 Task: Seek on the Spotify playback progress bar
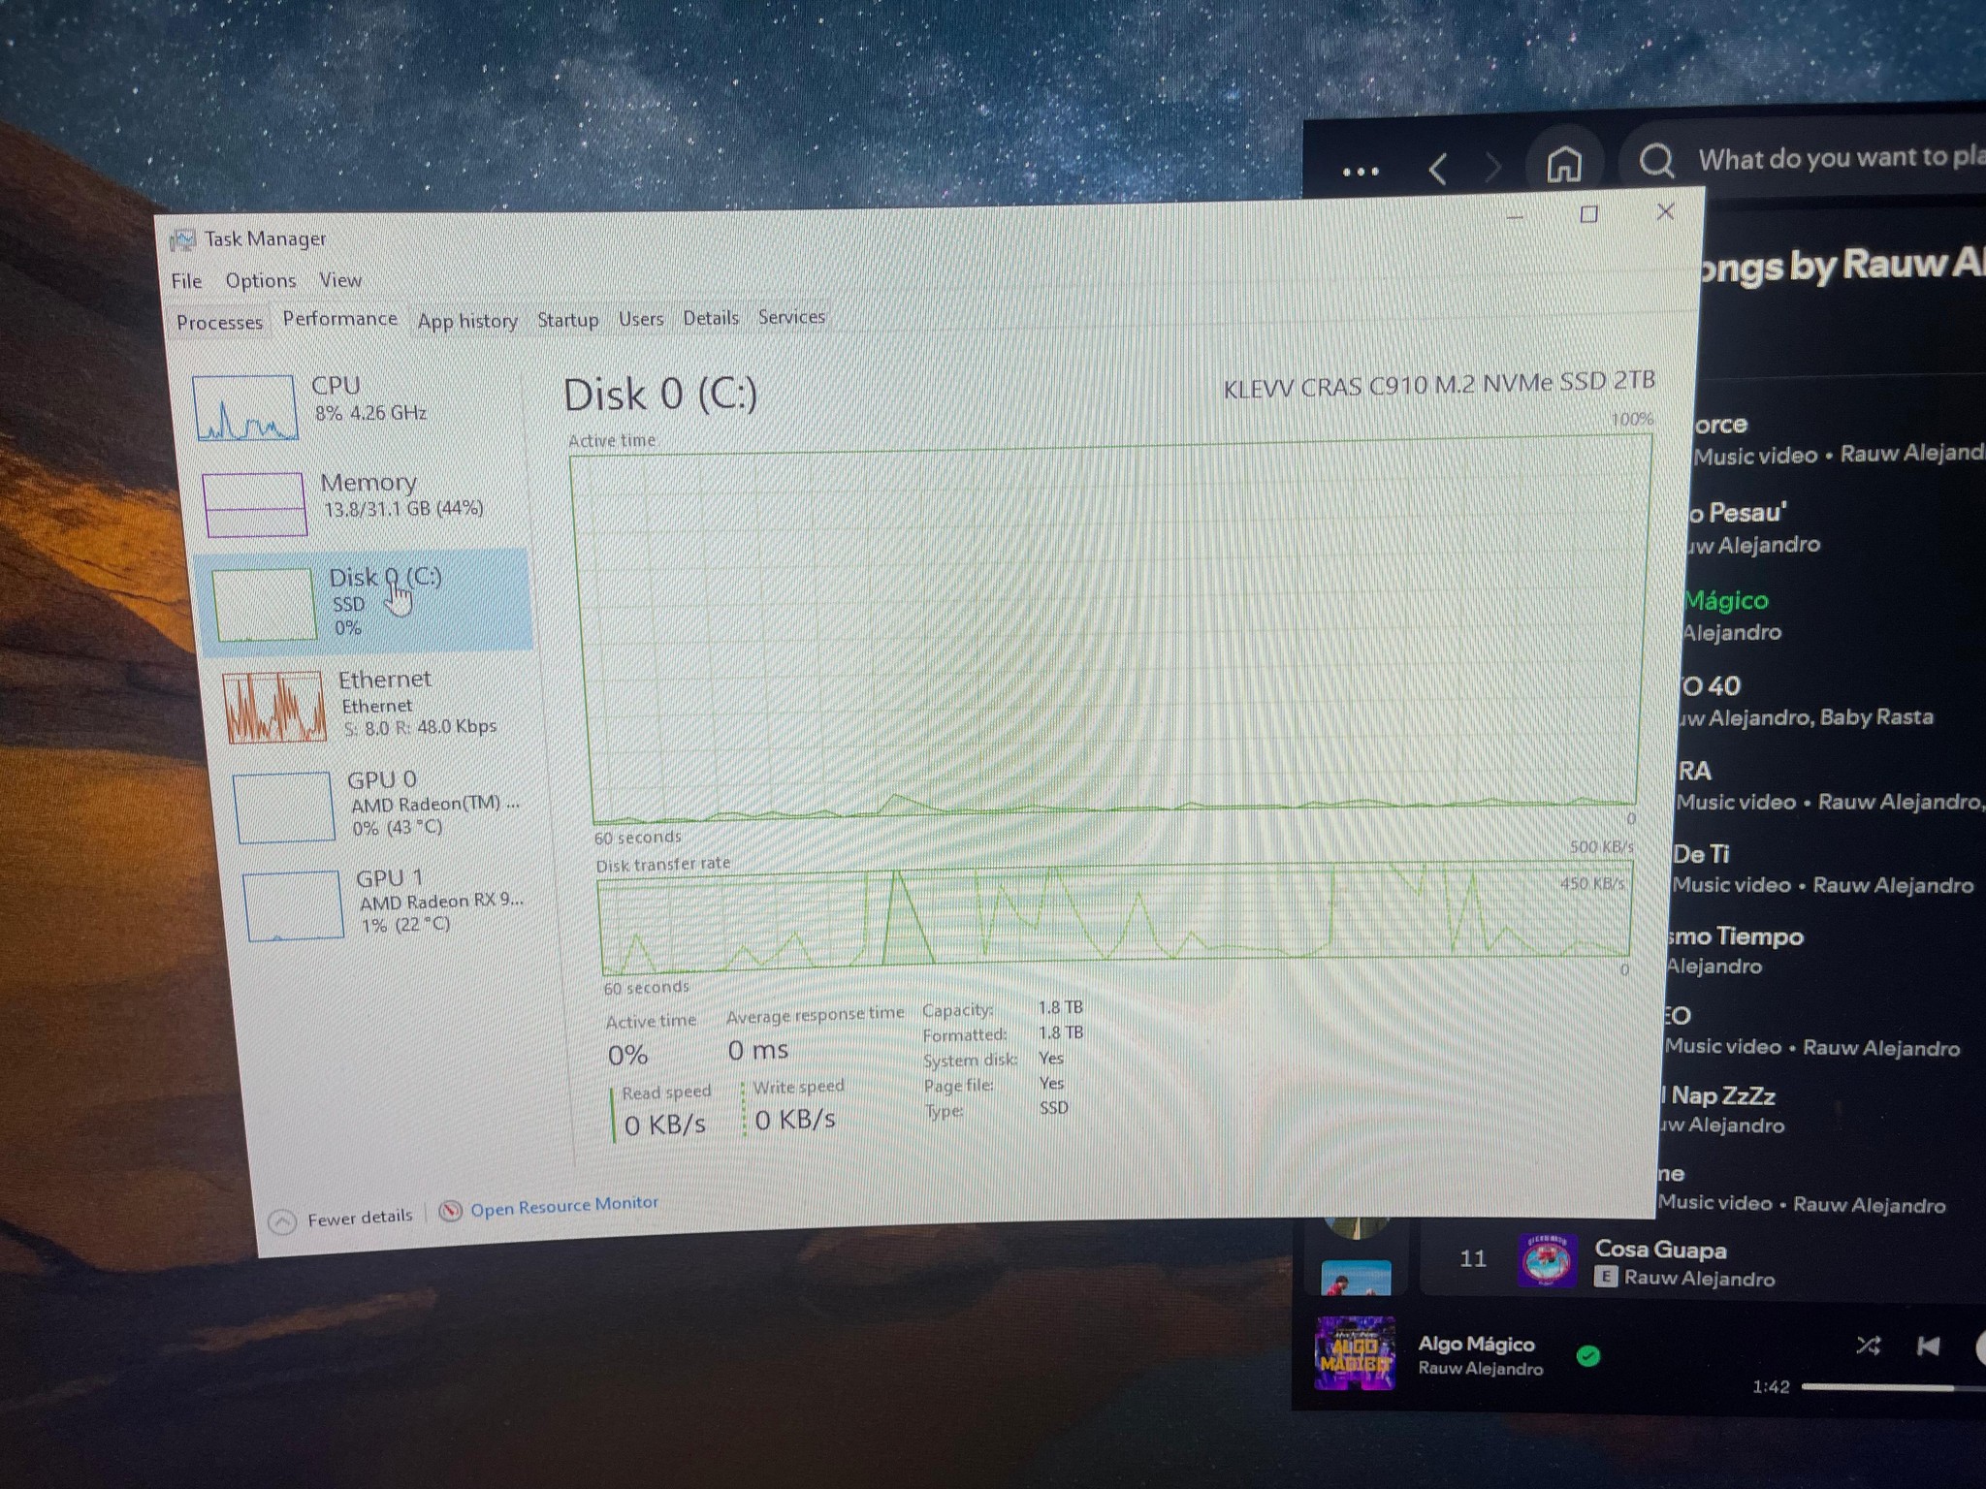pyautogui.click(x=1893, y=1387)
